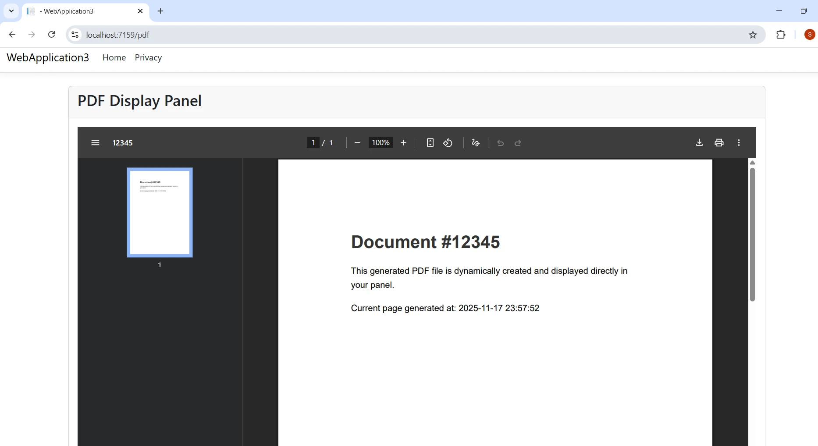Open the PDF more options menu

[739, 143]
